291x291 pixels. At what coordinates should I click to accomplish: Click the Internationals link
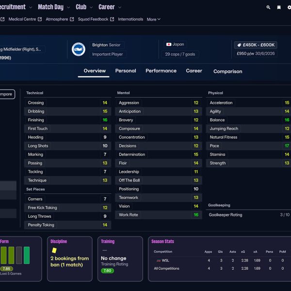[x=130, y=19]
